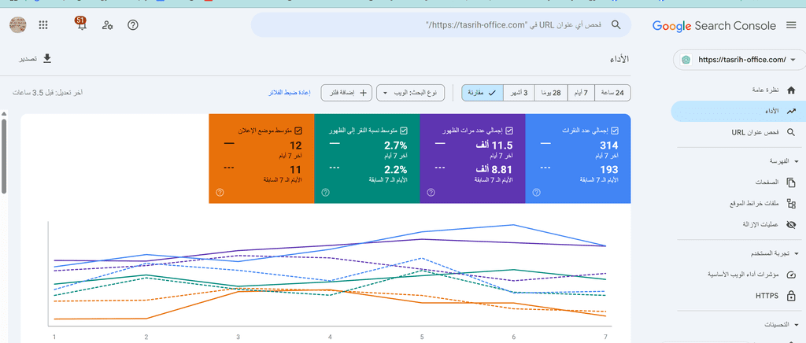Screen dimensions: 806x343
Task: Click the sitemap files icon
Action: (791, 203)
